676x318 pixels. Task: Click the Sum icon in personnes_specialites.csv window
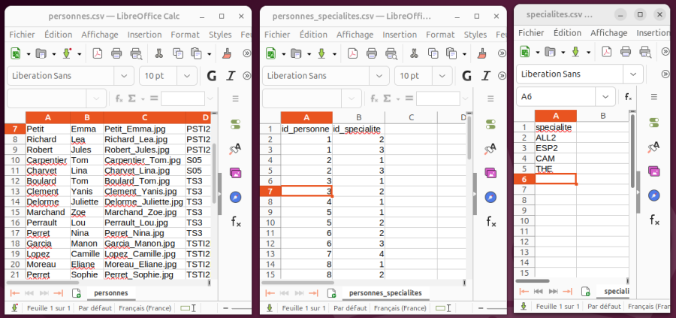tap(387, 98)
